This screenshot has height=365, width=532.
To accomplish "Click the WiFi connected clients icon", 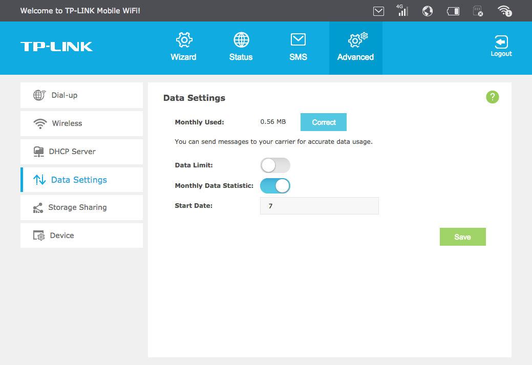I will pos(504,11).
